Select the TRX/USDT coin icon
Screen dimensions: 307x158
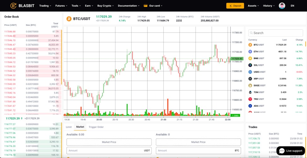[x=250, y=99]
